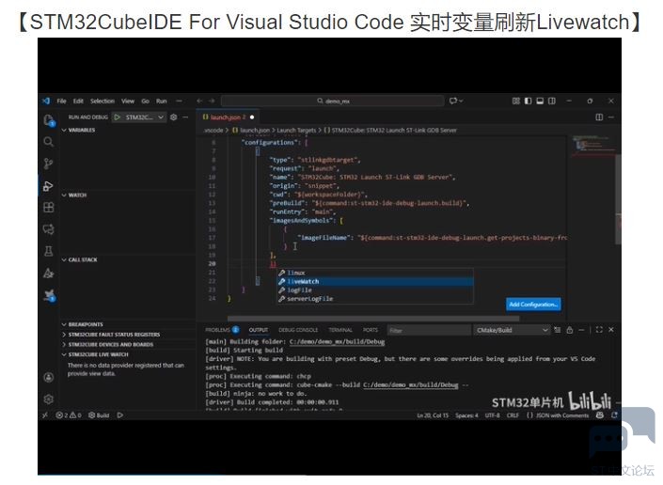The width and height of the screenshot is (663, 485).
Task: Select the liveWatch autocomplete suggestion
Action: (x=304, y=281)
